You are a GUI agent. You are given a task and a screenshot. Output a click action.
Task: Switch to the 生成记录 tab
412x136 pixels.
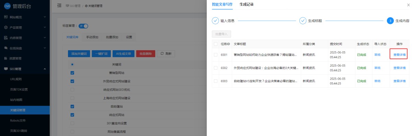click(247, 4)
